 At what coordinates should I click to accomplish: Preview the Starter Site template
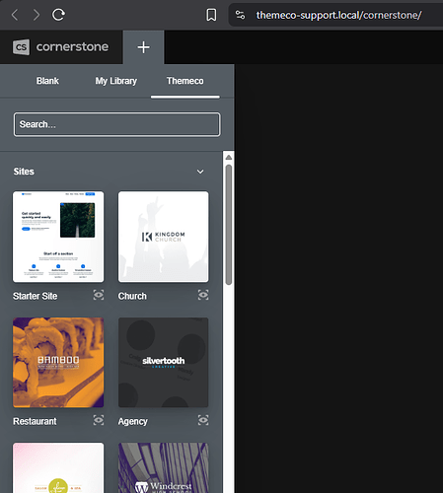point(99,295)
